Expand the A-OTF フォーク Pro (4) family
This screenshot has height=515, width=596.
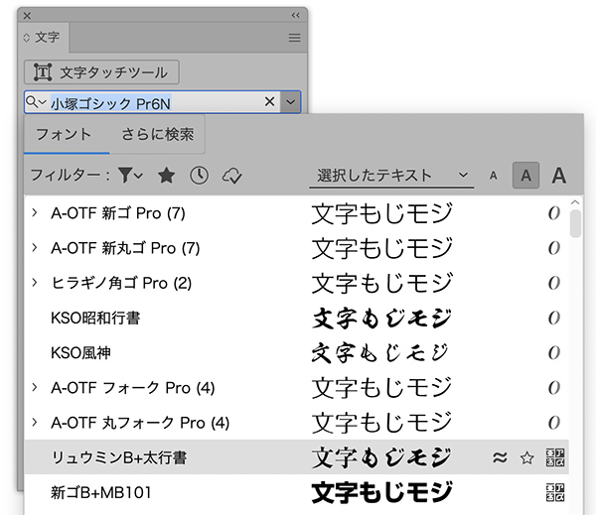35,387
